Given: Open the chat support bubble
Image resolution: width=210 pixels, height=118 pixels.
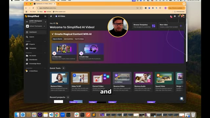Looking at the screenshot, I should (181, 99).
